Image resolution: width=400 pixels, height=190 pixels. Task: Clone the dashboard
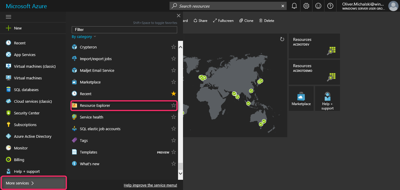tap(246, 21)
